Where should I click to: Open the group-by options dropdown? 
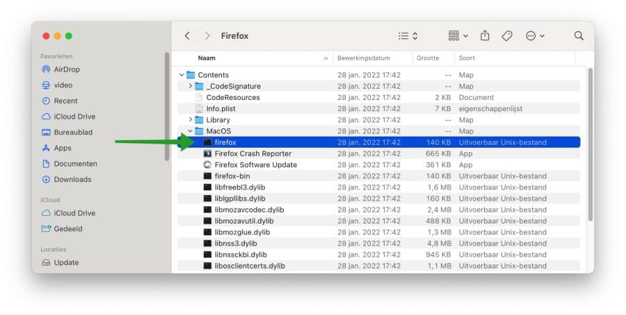point(458,36)
